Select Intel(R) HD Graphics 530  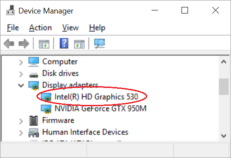point(96,97)
